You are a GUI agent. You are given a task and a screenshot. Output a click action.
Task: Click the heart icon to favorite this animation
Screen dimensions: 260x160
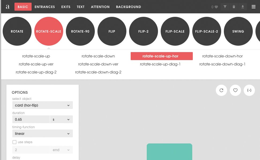coord(235,90)
